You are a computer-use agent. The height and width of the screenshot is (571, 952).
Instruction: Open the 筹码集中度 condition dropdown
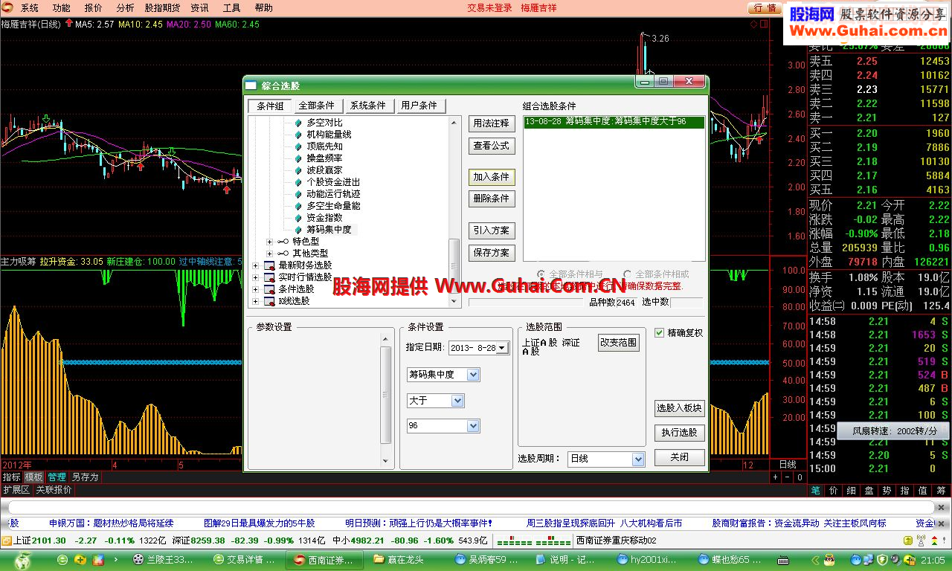pyautogui.click(x=473, y=375)
